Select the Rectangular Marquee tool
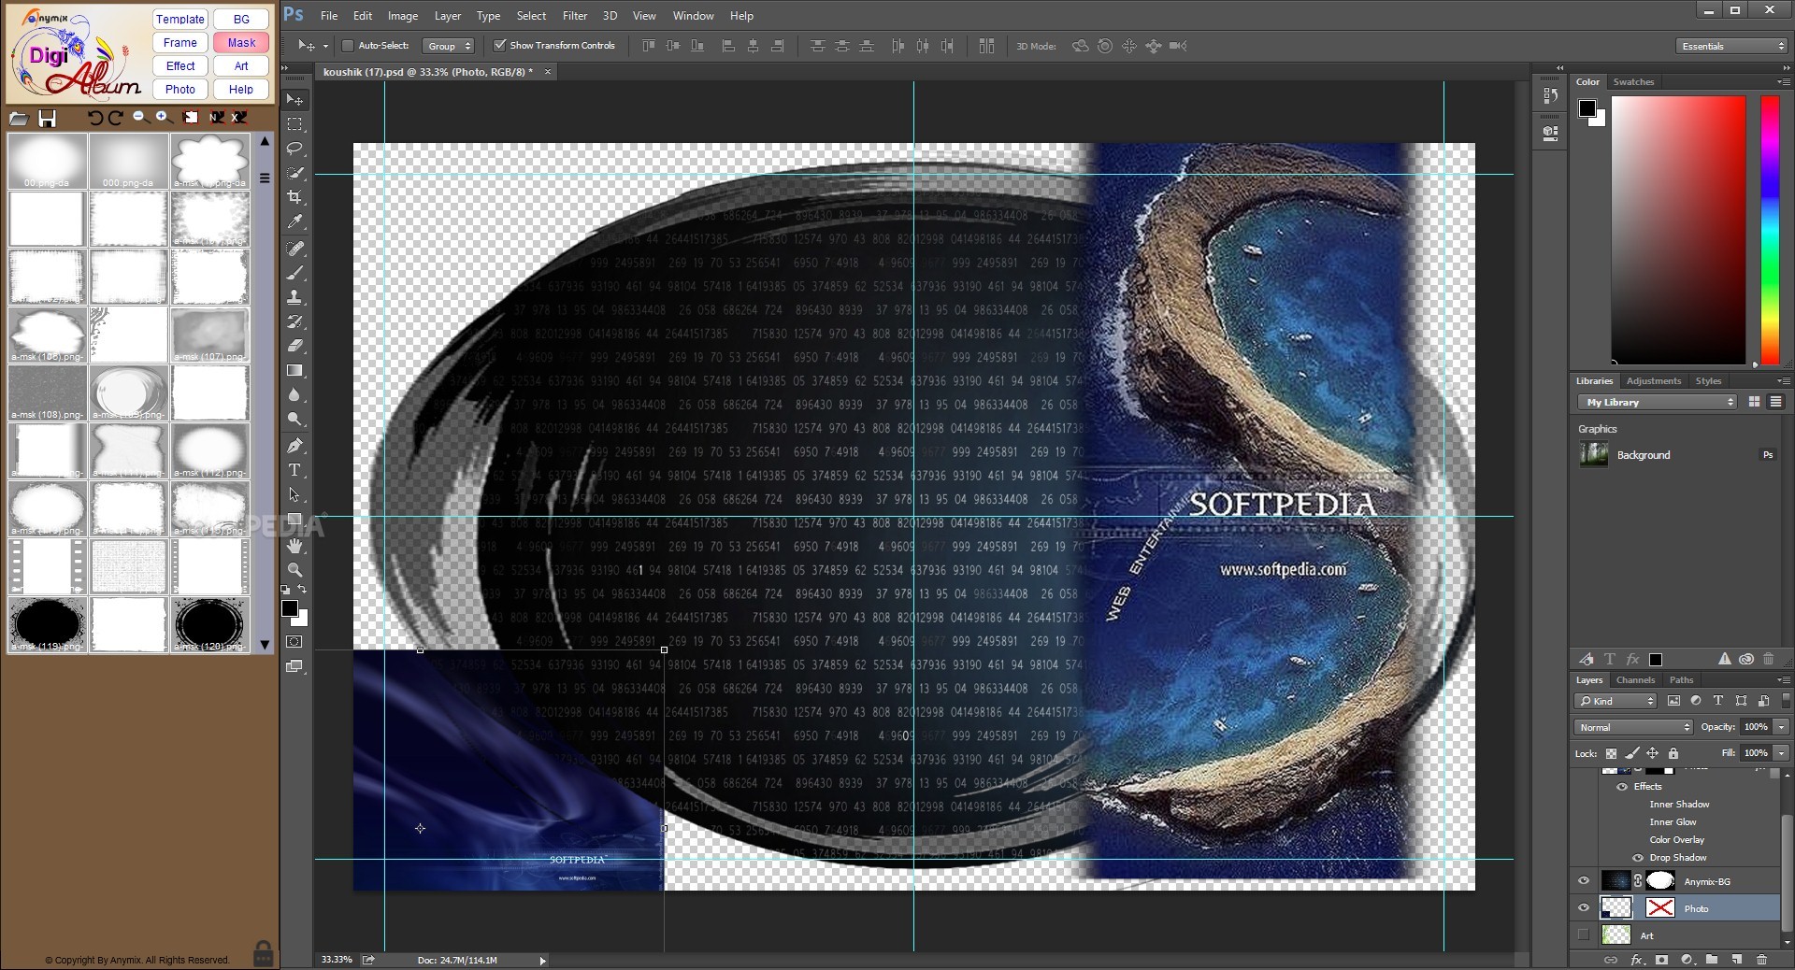1795x970 pixels. click(x=294, y=124)
